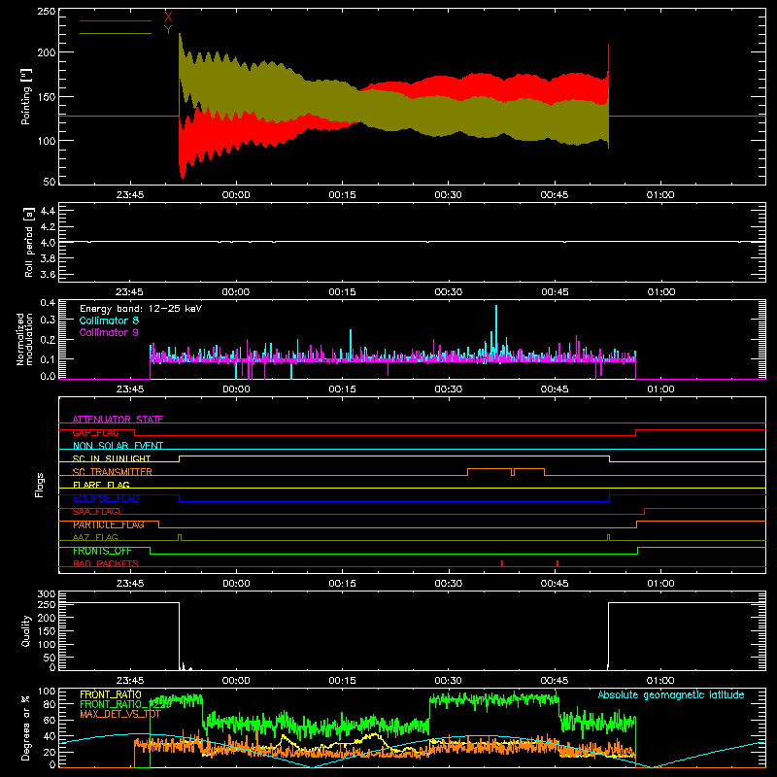Image resolution: width=777 pixels, height=777 pixels.
Task: Click the first red BAD_PACKETS tick mark
Action: (502, 563)
